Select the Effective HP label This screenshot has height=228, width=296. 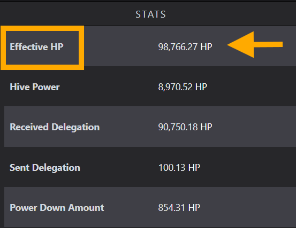(36, 46)
